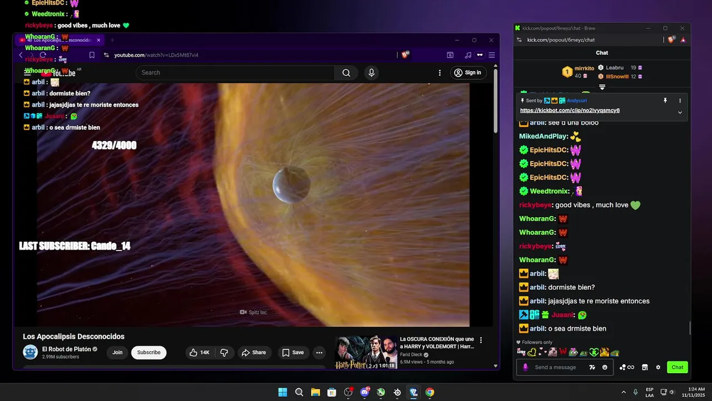Open Windows Start menu

coord(283,392)
